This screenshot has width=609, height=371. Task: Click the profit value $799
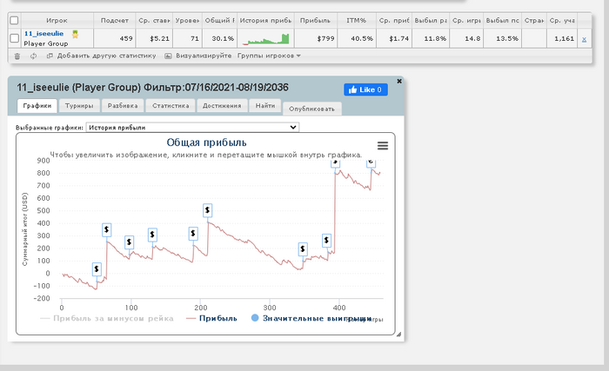click(326, 38)
